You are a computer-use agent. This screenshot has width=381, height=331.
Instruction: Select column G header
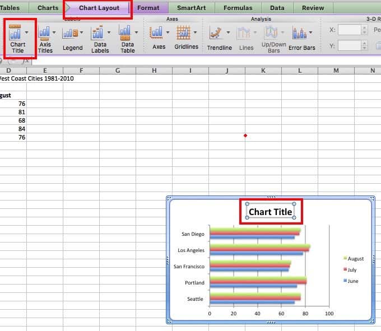click(x=118, y=71)
